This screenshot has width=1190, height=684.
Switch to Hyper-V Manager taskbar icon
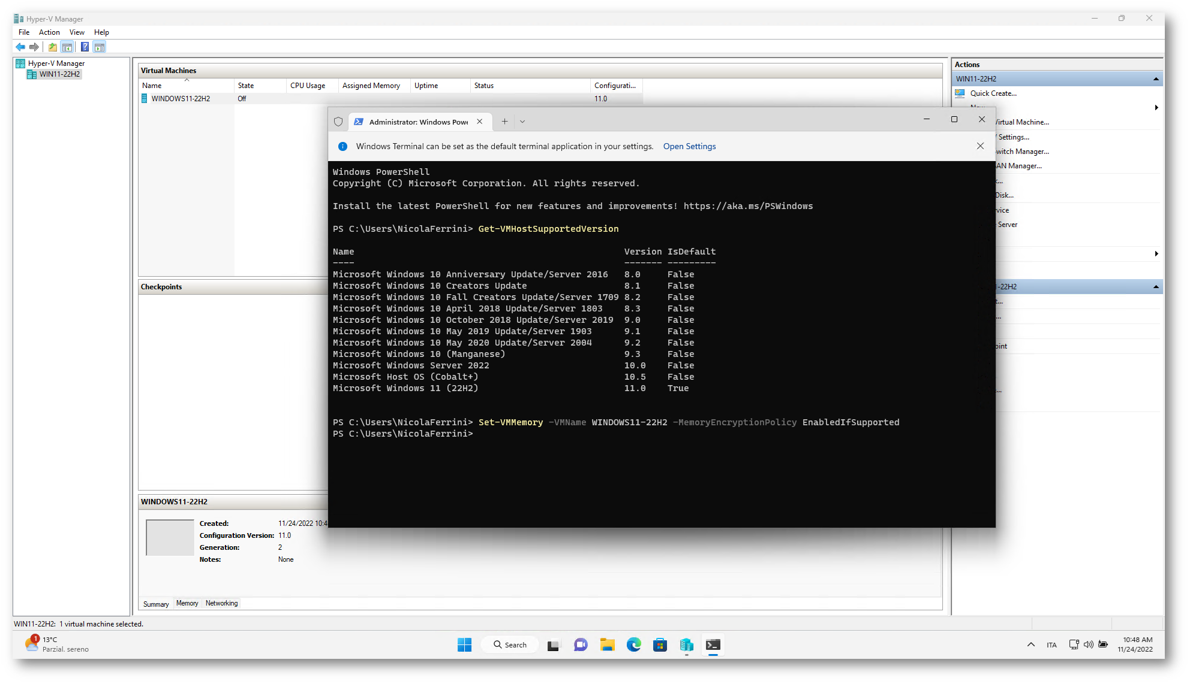click(687, 645)
